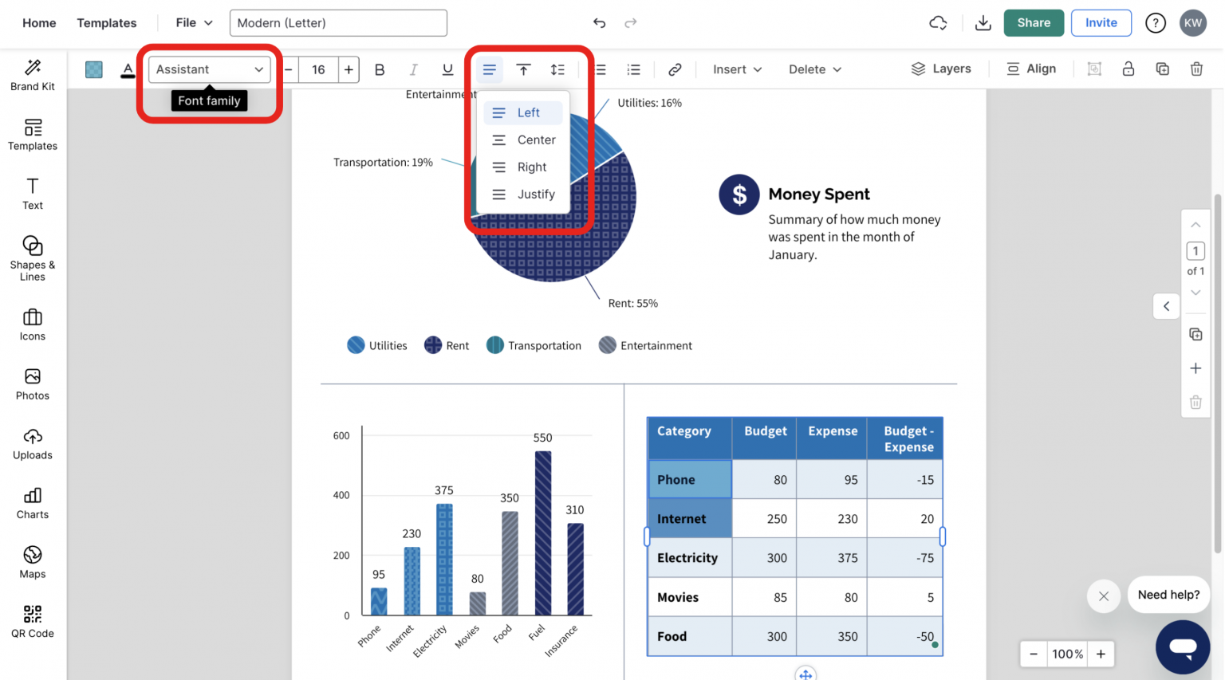The image size is (1225, 680).
Task: Click the insert link icon
Action: click(675, 69)
